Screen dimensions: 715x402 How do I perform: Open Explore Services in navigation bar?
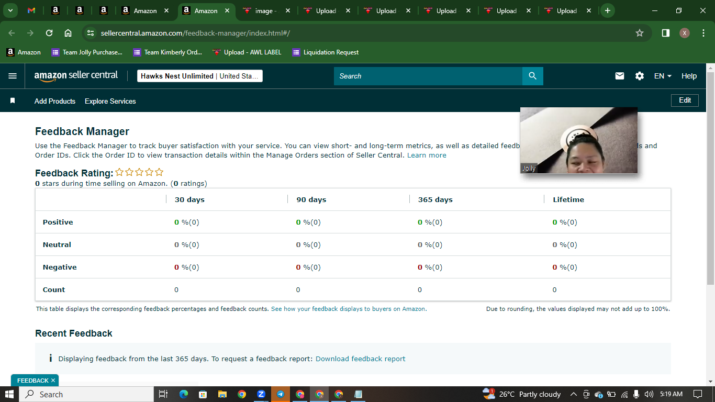pos(110,101)
